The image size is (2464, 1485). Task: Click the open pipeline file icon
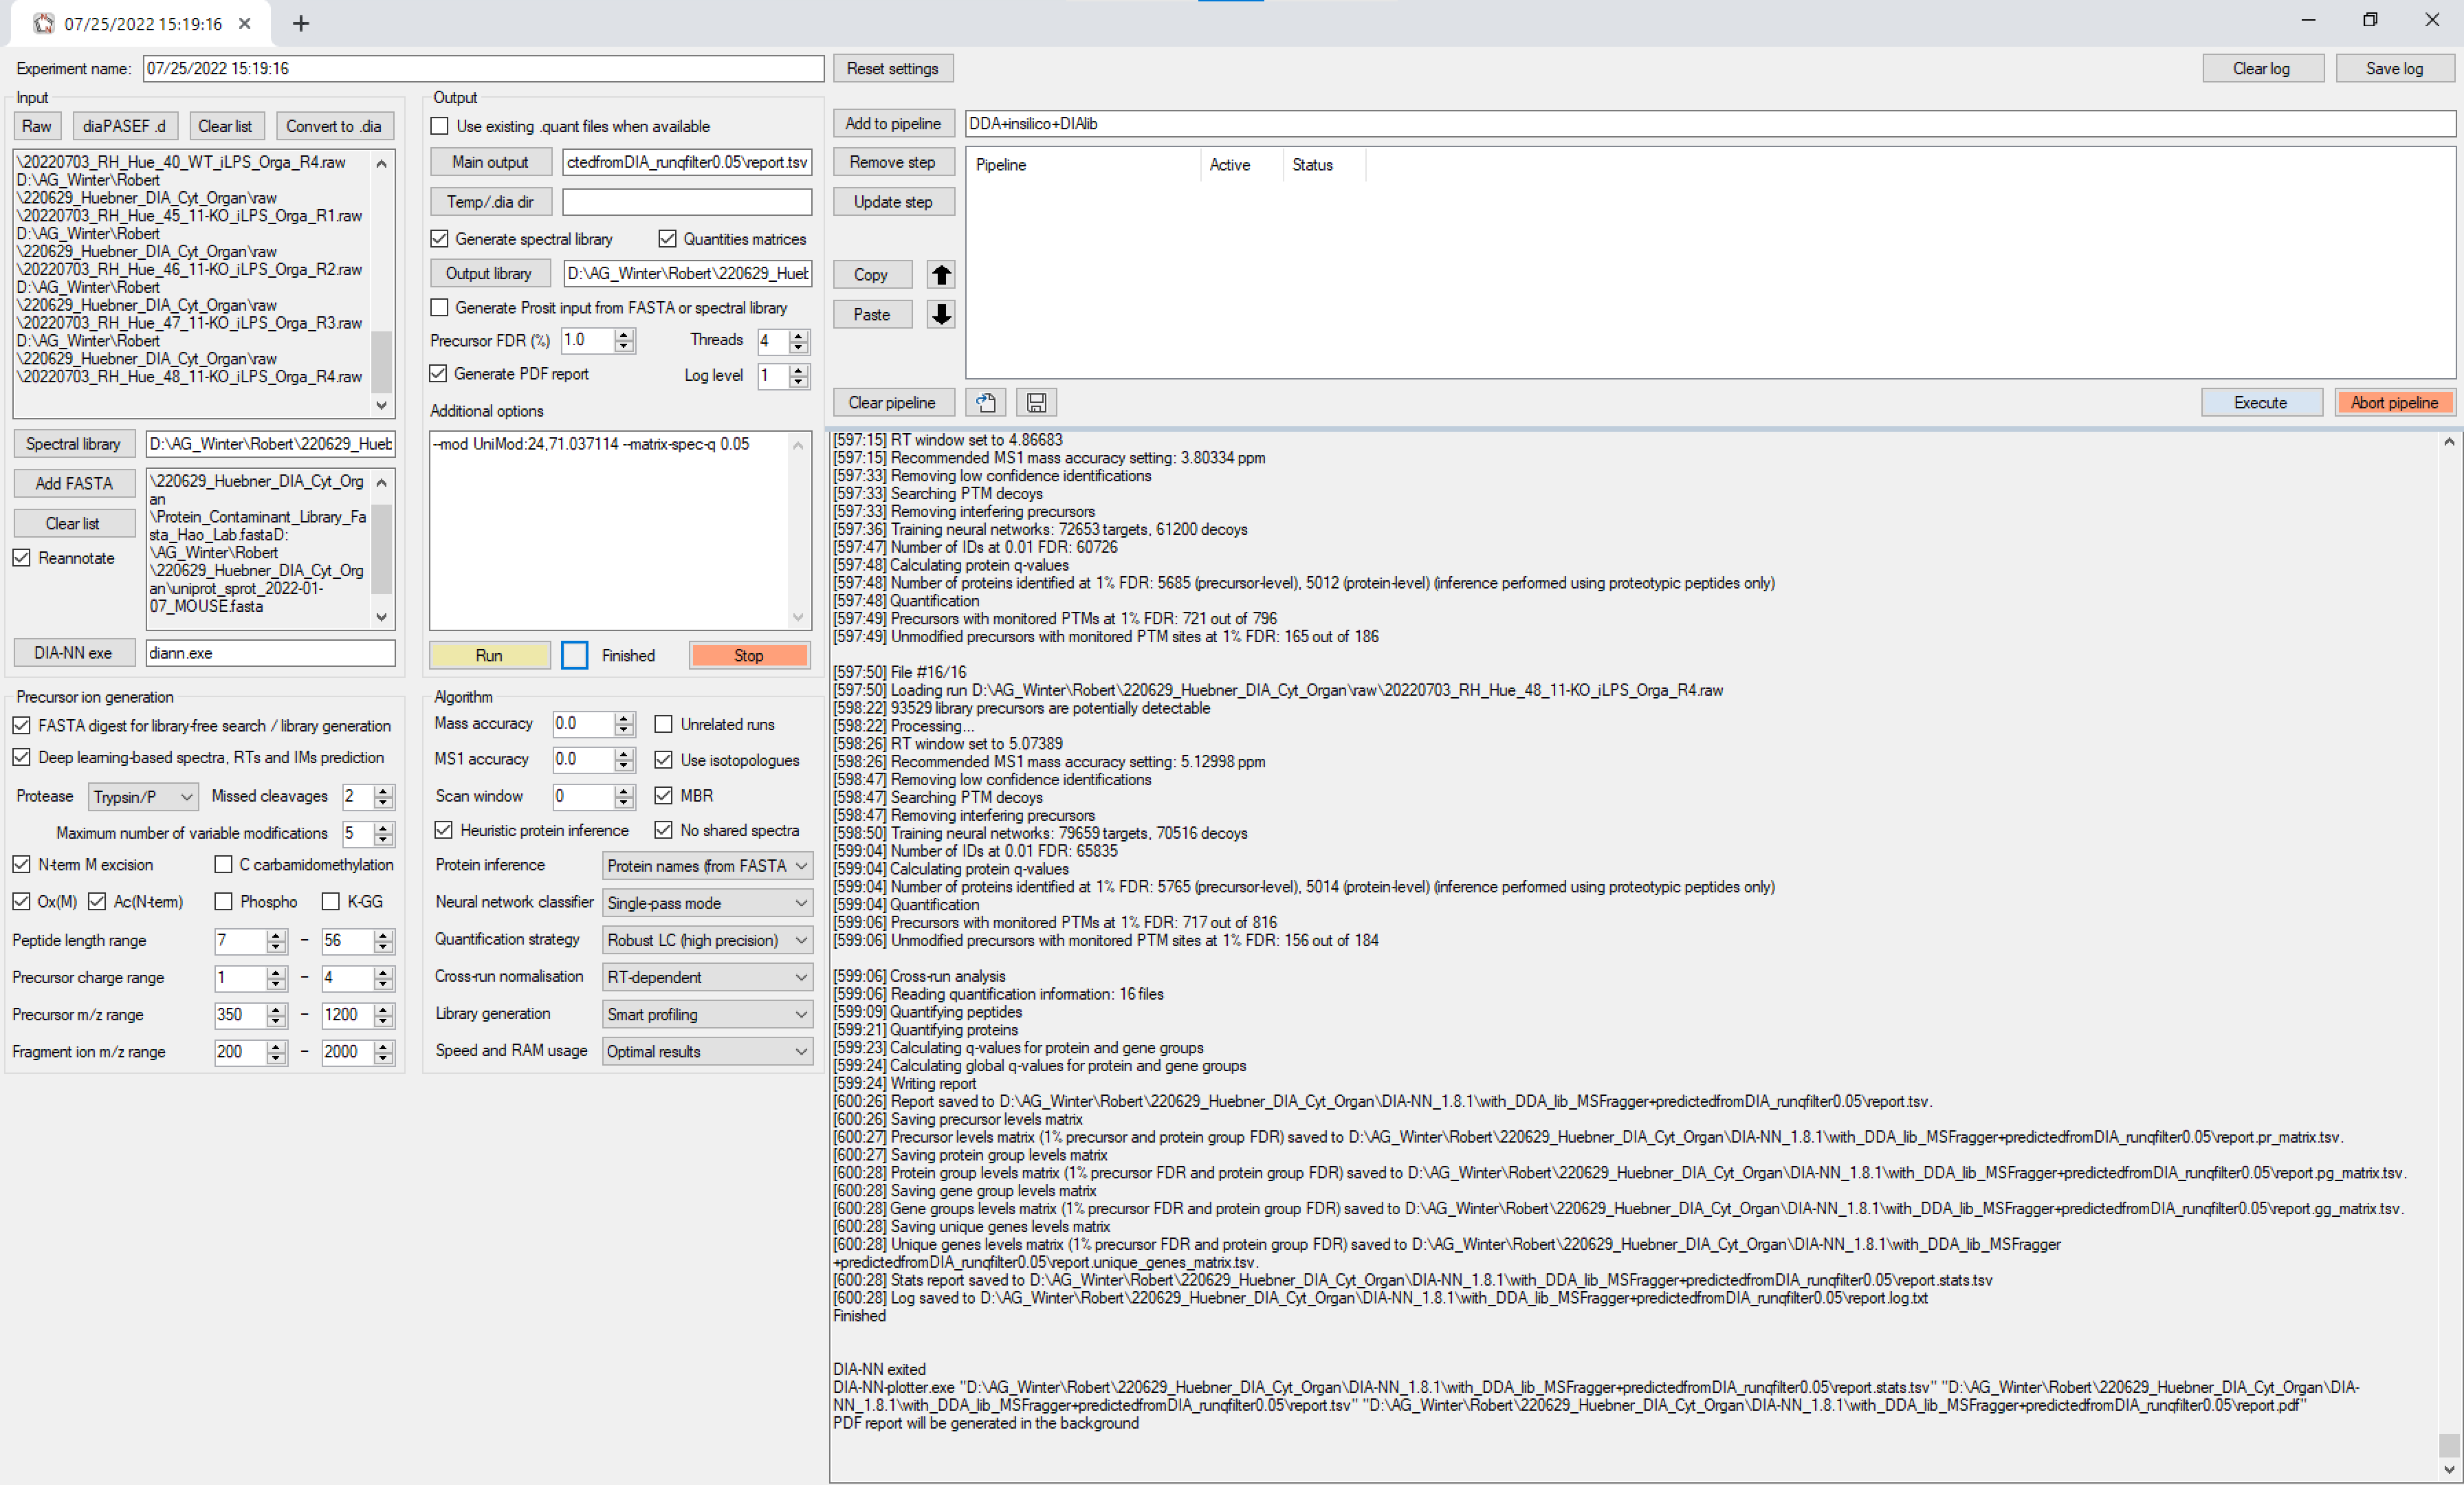[985, 403]
